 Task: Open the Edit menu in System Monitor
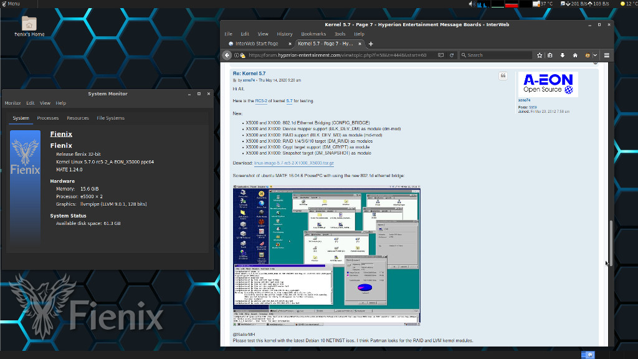(x=30, y=103)
